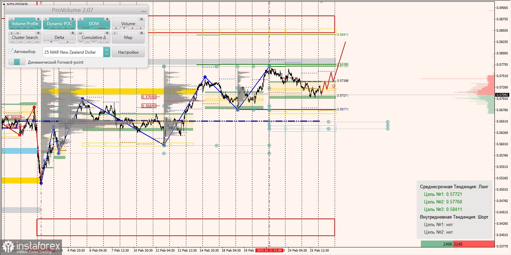This screenshot has width=511, height=255.
Task: Toggle the Dynamic POC indicator
Action: pyautogui.click(x=59, y=24)
